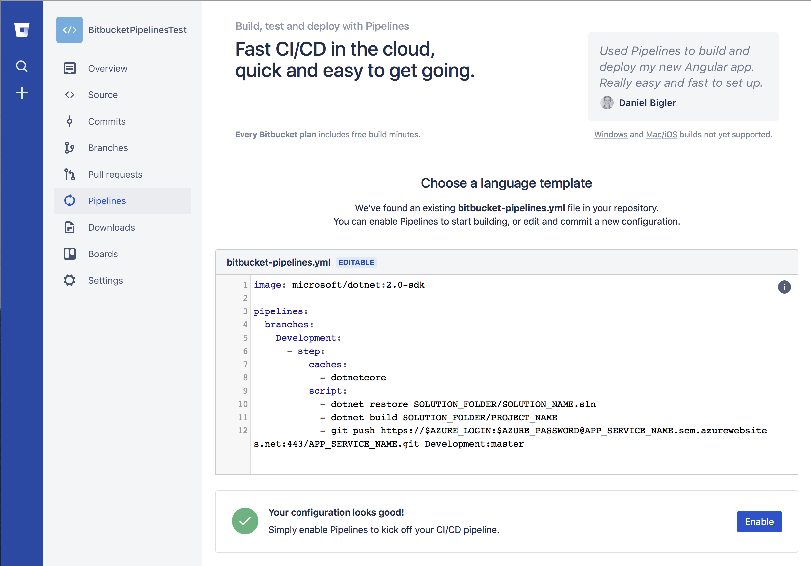Click the bitbucket-pipelines.yml file title
811x566 pixels.
278,262
